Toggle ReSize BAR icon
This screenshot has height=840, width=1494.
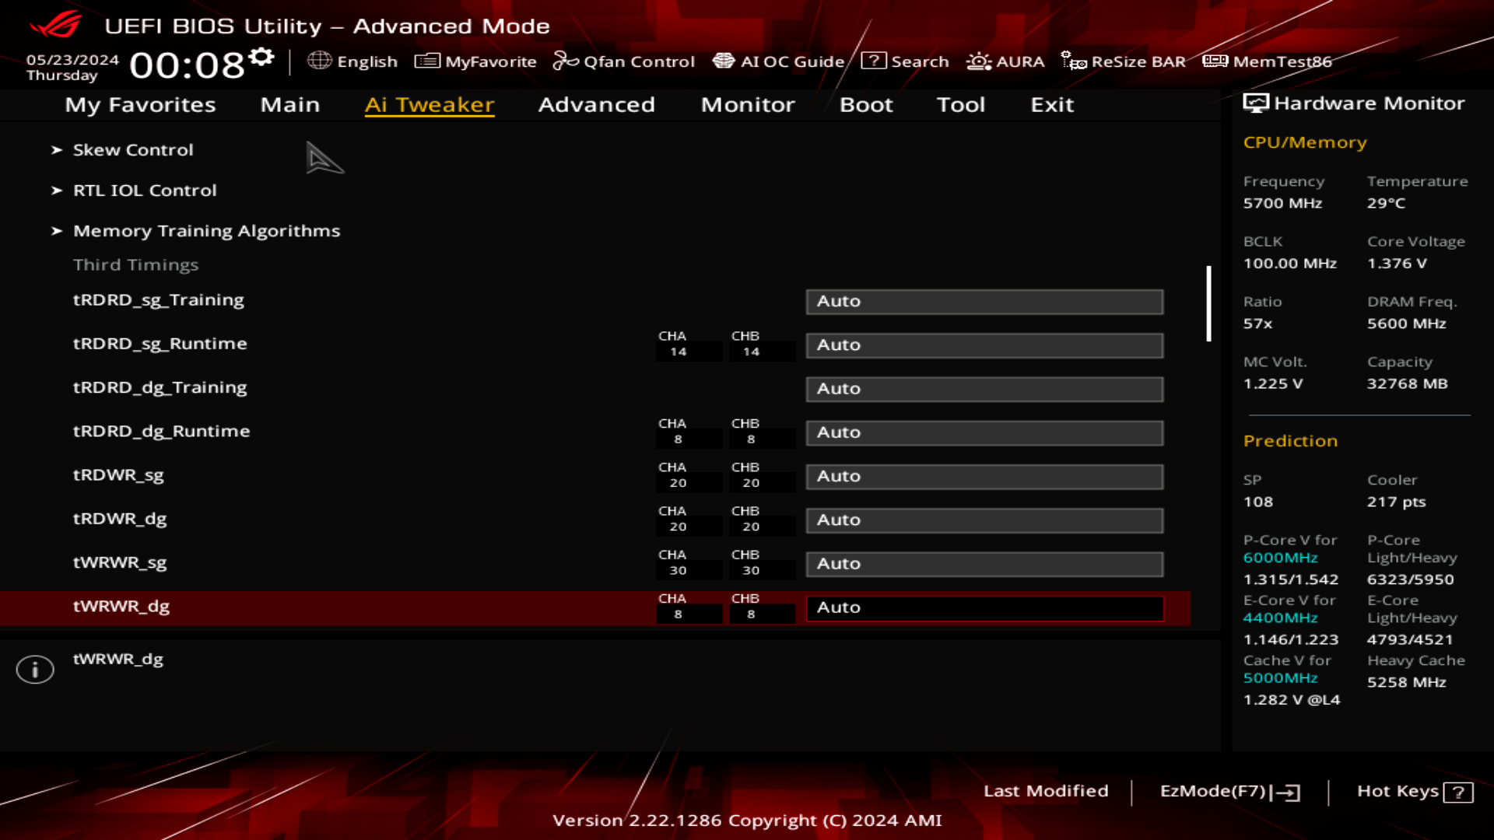[1074, 61]
